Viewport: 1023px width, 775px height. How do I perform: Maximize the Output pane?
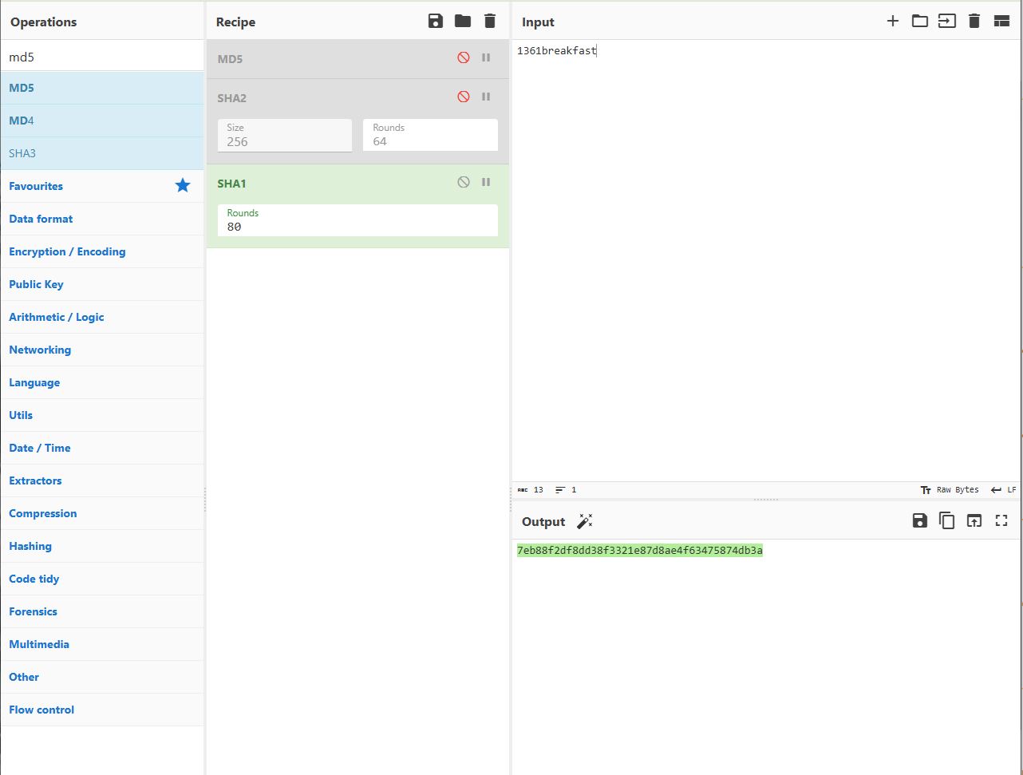point(1001,520)
